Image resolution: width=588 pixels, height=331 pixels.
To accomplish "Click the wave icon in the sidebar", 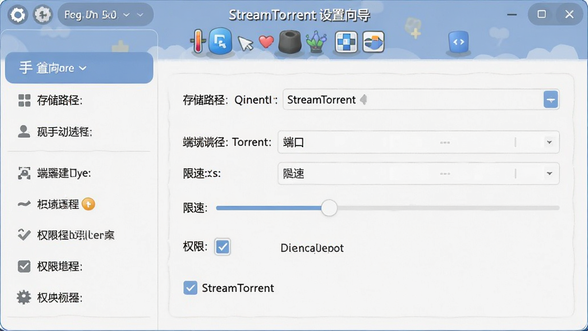I will pos(24,204).
